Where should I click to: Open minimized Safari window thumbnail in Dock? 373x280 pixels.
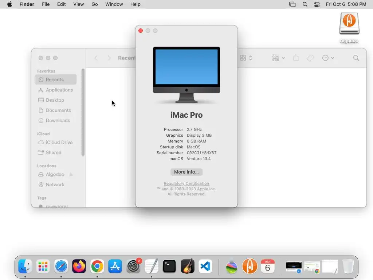(294, 267)
